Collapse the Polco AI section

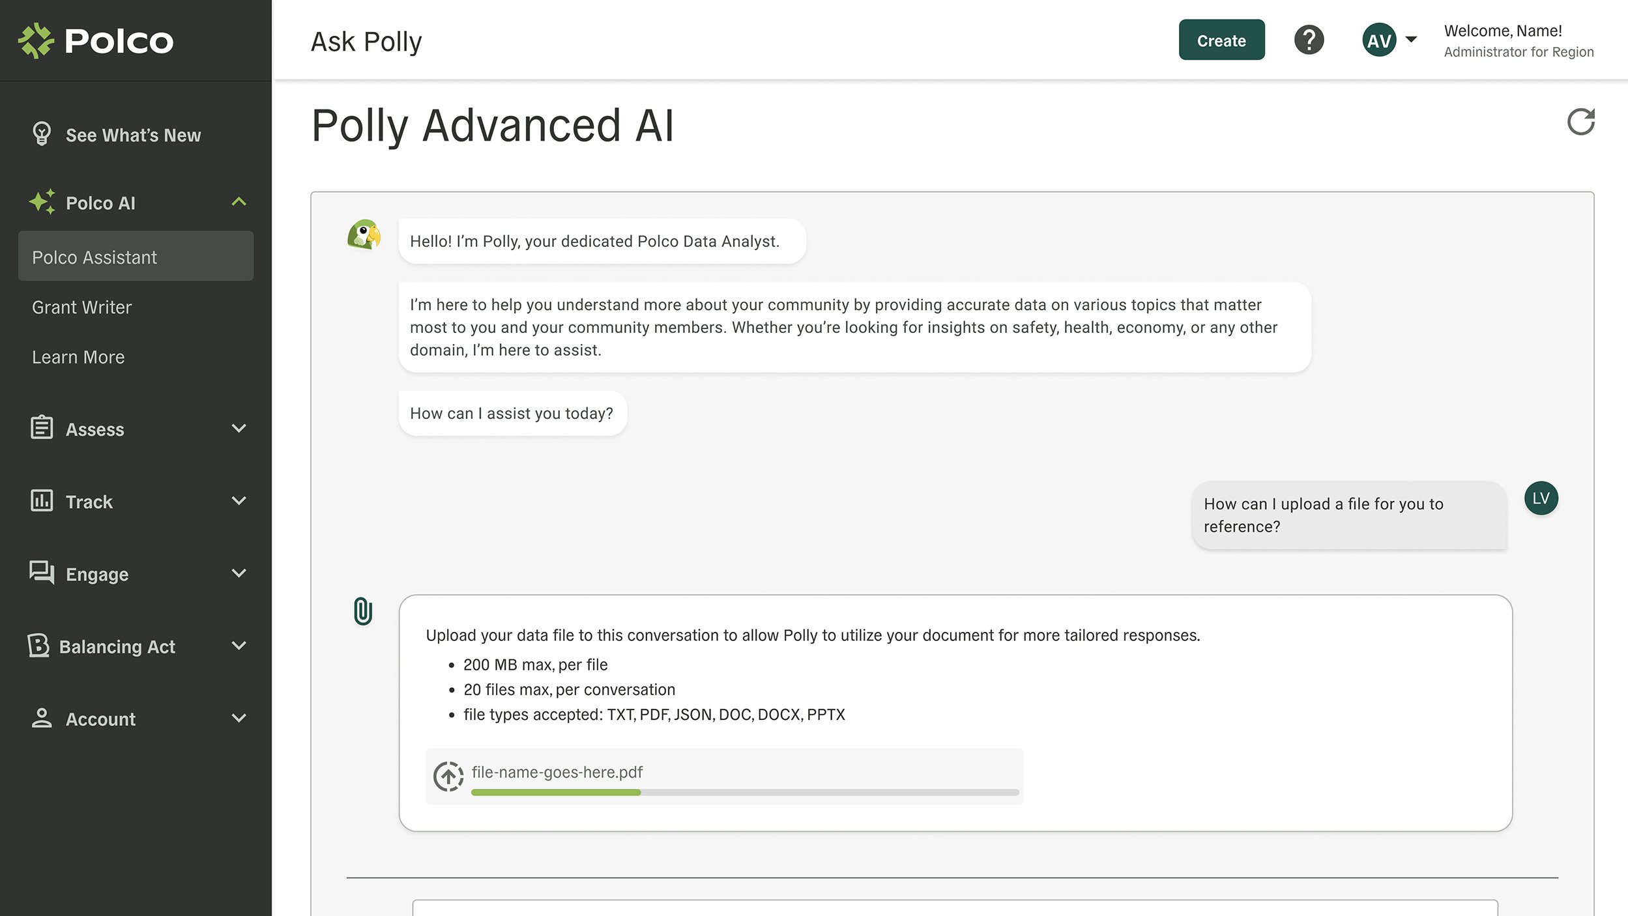[239, 202]
